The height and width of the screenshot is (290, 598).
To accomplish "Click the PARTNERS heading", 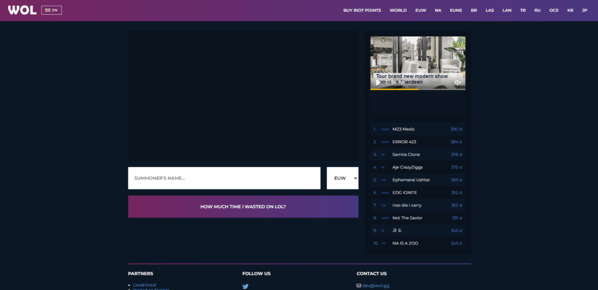I will point(141,274).
